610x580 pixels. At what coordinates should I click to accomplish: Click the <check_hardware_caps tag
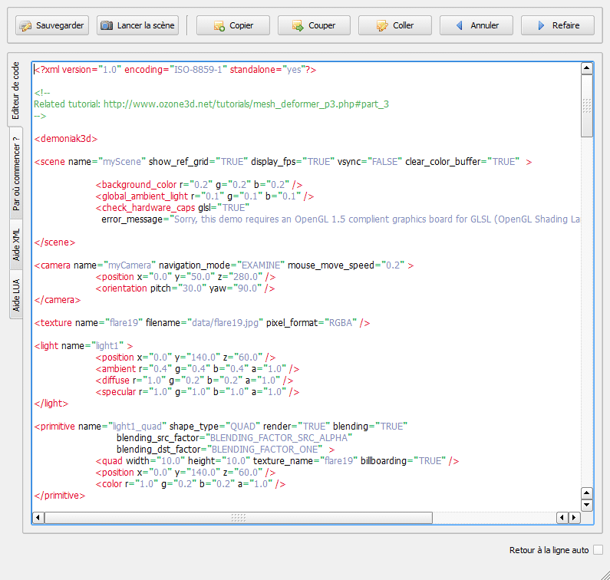coord(146,208)
